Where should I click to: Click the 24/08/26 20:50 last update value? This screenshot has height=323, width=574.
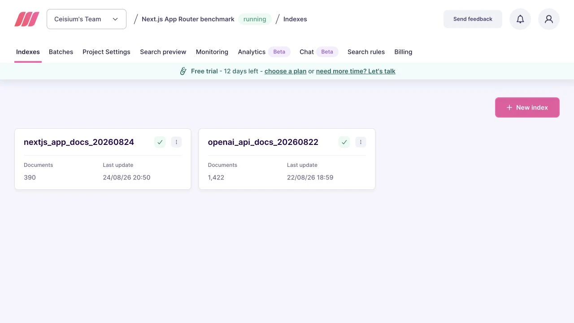click(x=126, y=178)
